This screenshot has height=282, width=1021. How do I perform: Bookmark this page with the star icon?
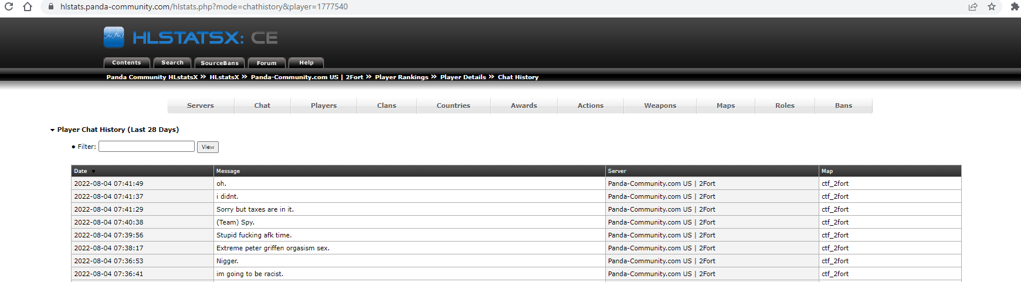(992, 7)
